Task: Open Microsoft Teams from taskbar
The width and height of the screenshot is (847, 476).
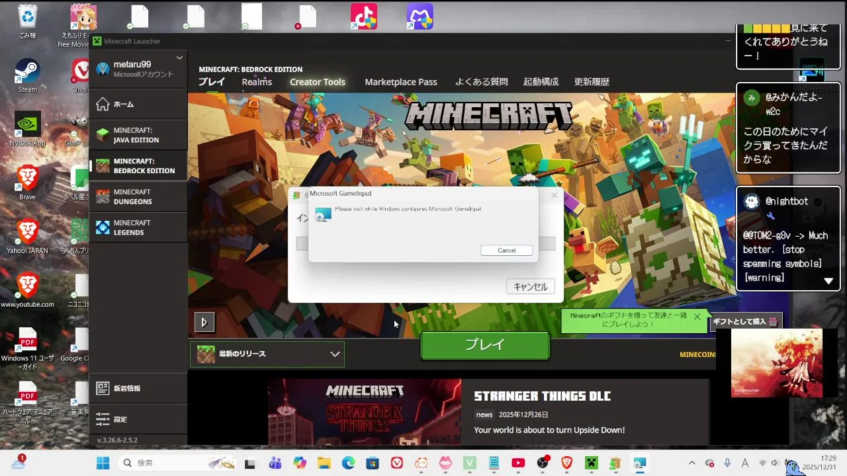Action: [x=275, y=463]
